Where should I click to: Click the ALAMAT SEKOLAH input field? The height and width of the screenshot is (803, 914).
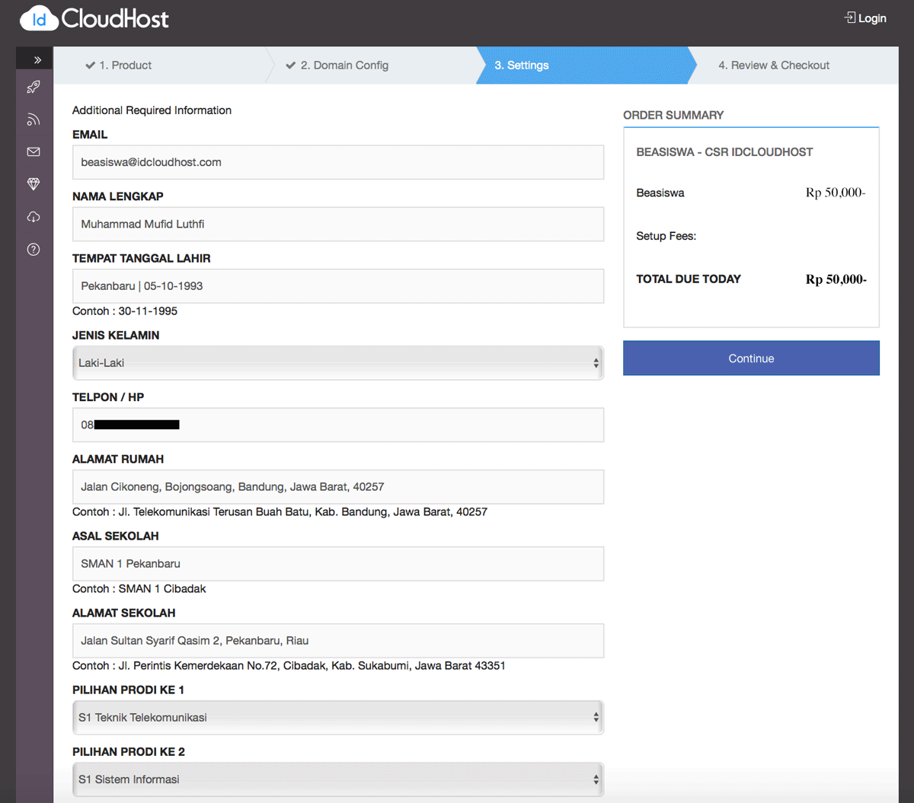click(337, 640)
